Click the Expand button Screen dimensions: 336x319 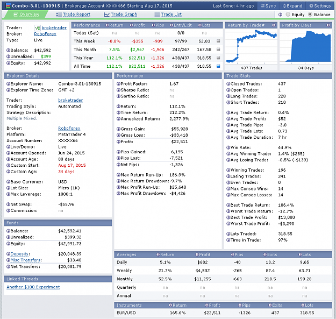(x=292, y=6)
